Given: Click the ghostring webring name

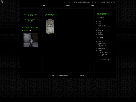Looking at the screenshot, I should point(105,59).
